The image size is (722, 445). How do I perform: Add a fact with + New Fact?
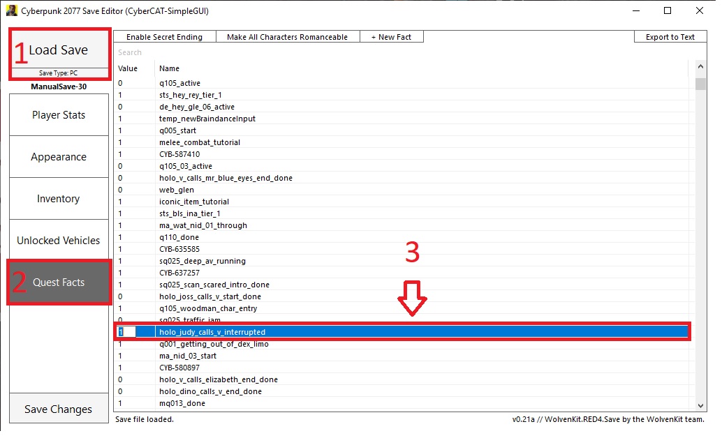point(392,37)
